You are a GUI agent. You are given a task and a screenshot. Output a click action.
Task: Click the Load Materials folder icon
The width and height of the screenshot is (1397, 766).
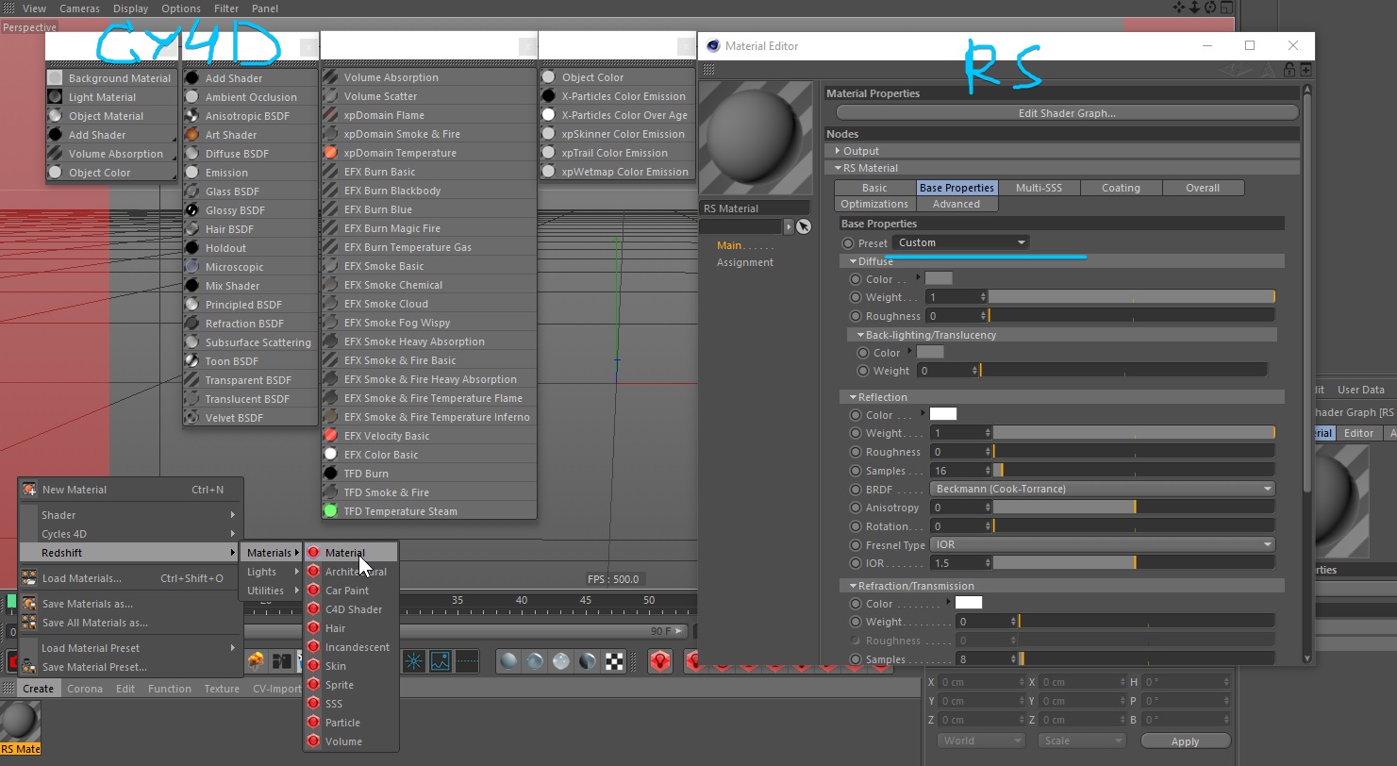(29, 578)
